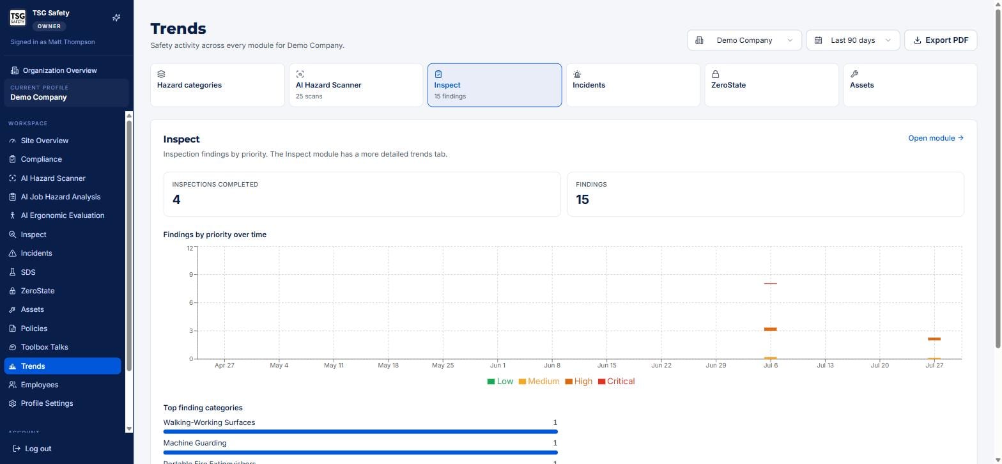Viewport: 1002px width, 464px height.
Task: Open Employees in the sidebar
Action: tap(63, 385)
